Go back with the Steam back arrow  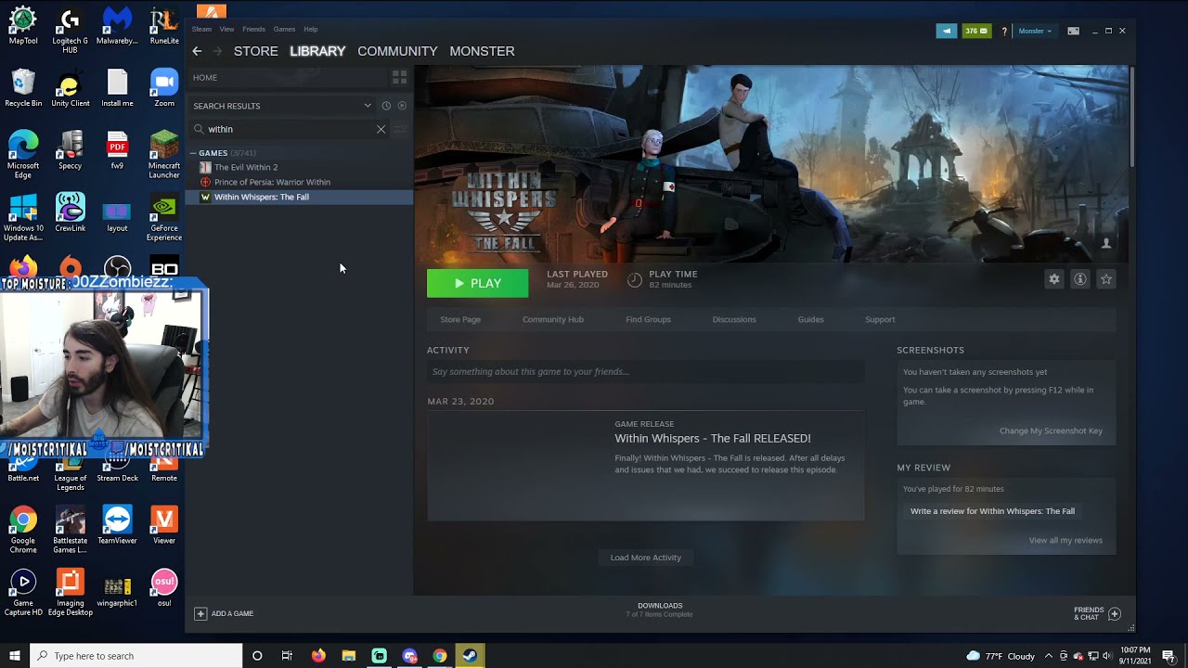(x=197, y=51)
